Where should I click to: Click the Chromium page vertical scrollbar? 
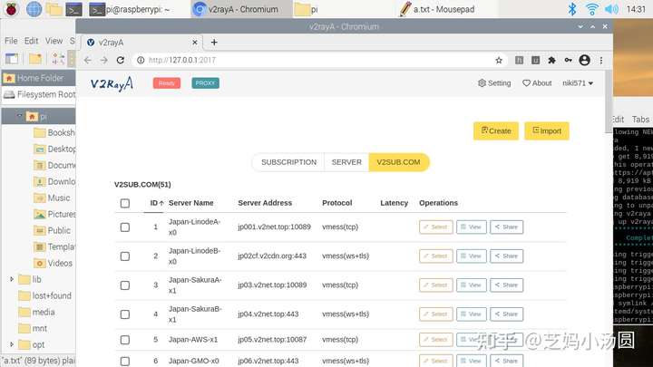tap(609, 101)
